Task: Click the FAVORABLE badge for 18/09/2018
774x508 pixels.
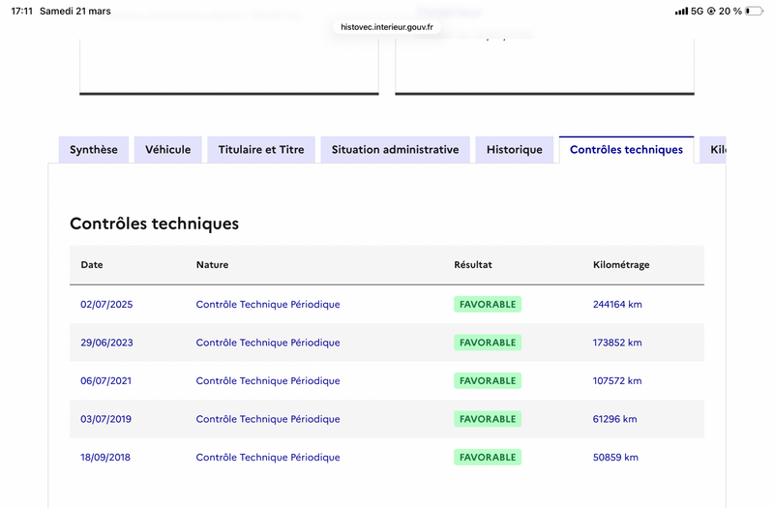Action: click(488, 458)
